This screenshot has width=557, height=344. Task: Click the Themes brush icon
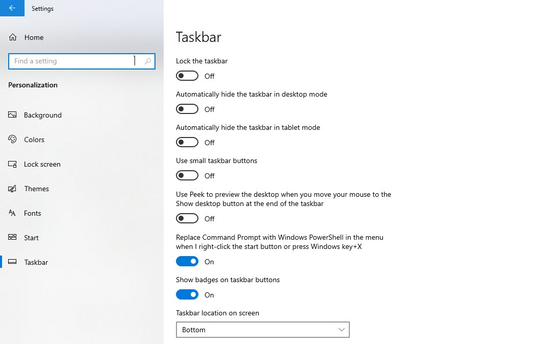pyautogui.click(x=13, y=189)
